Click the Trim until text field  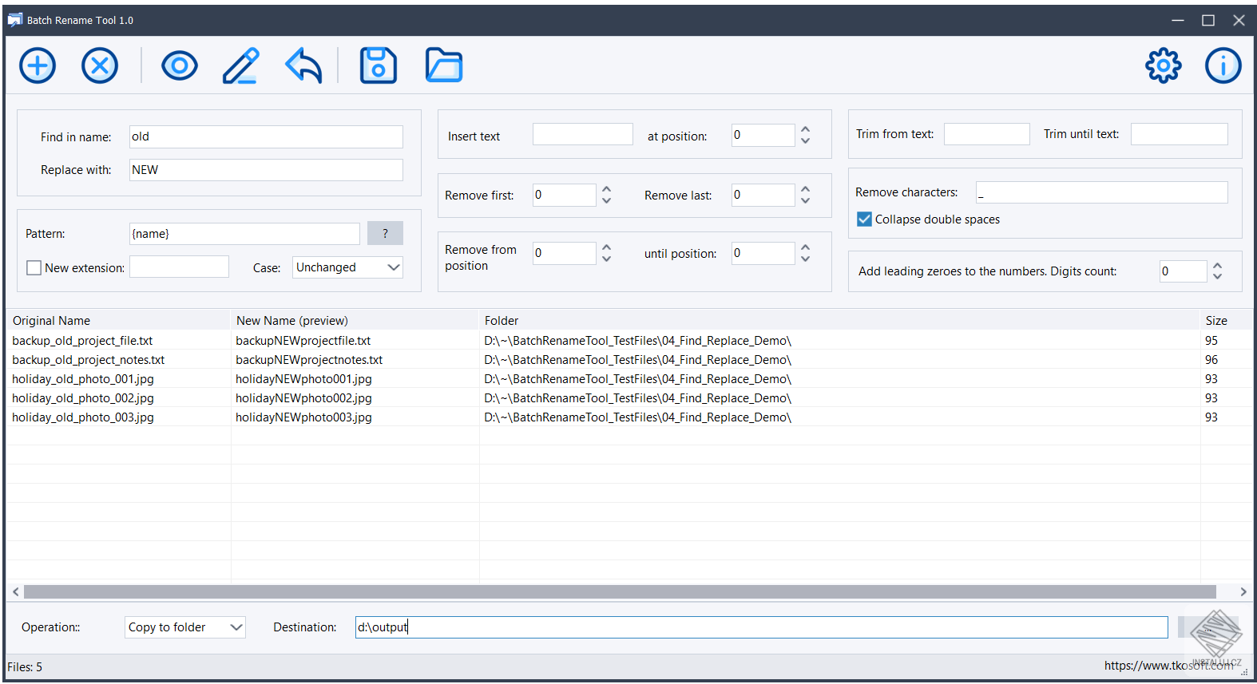[1180, 134]
